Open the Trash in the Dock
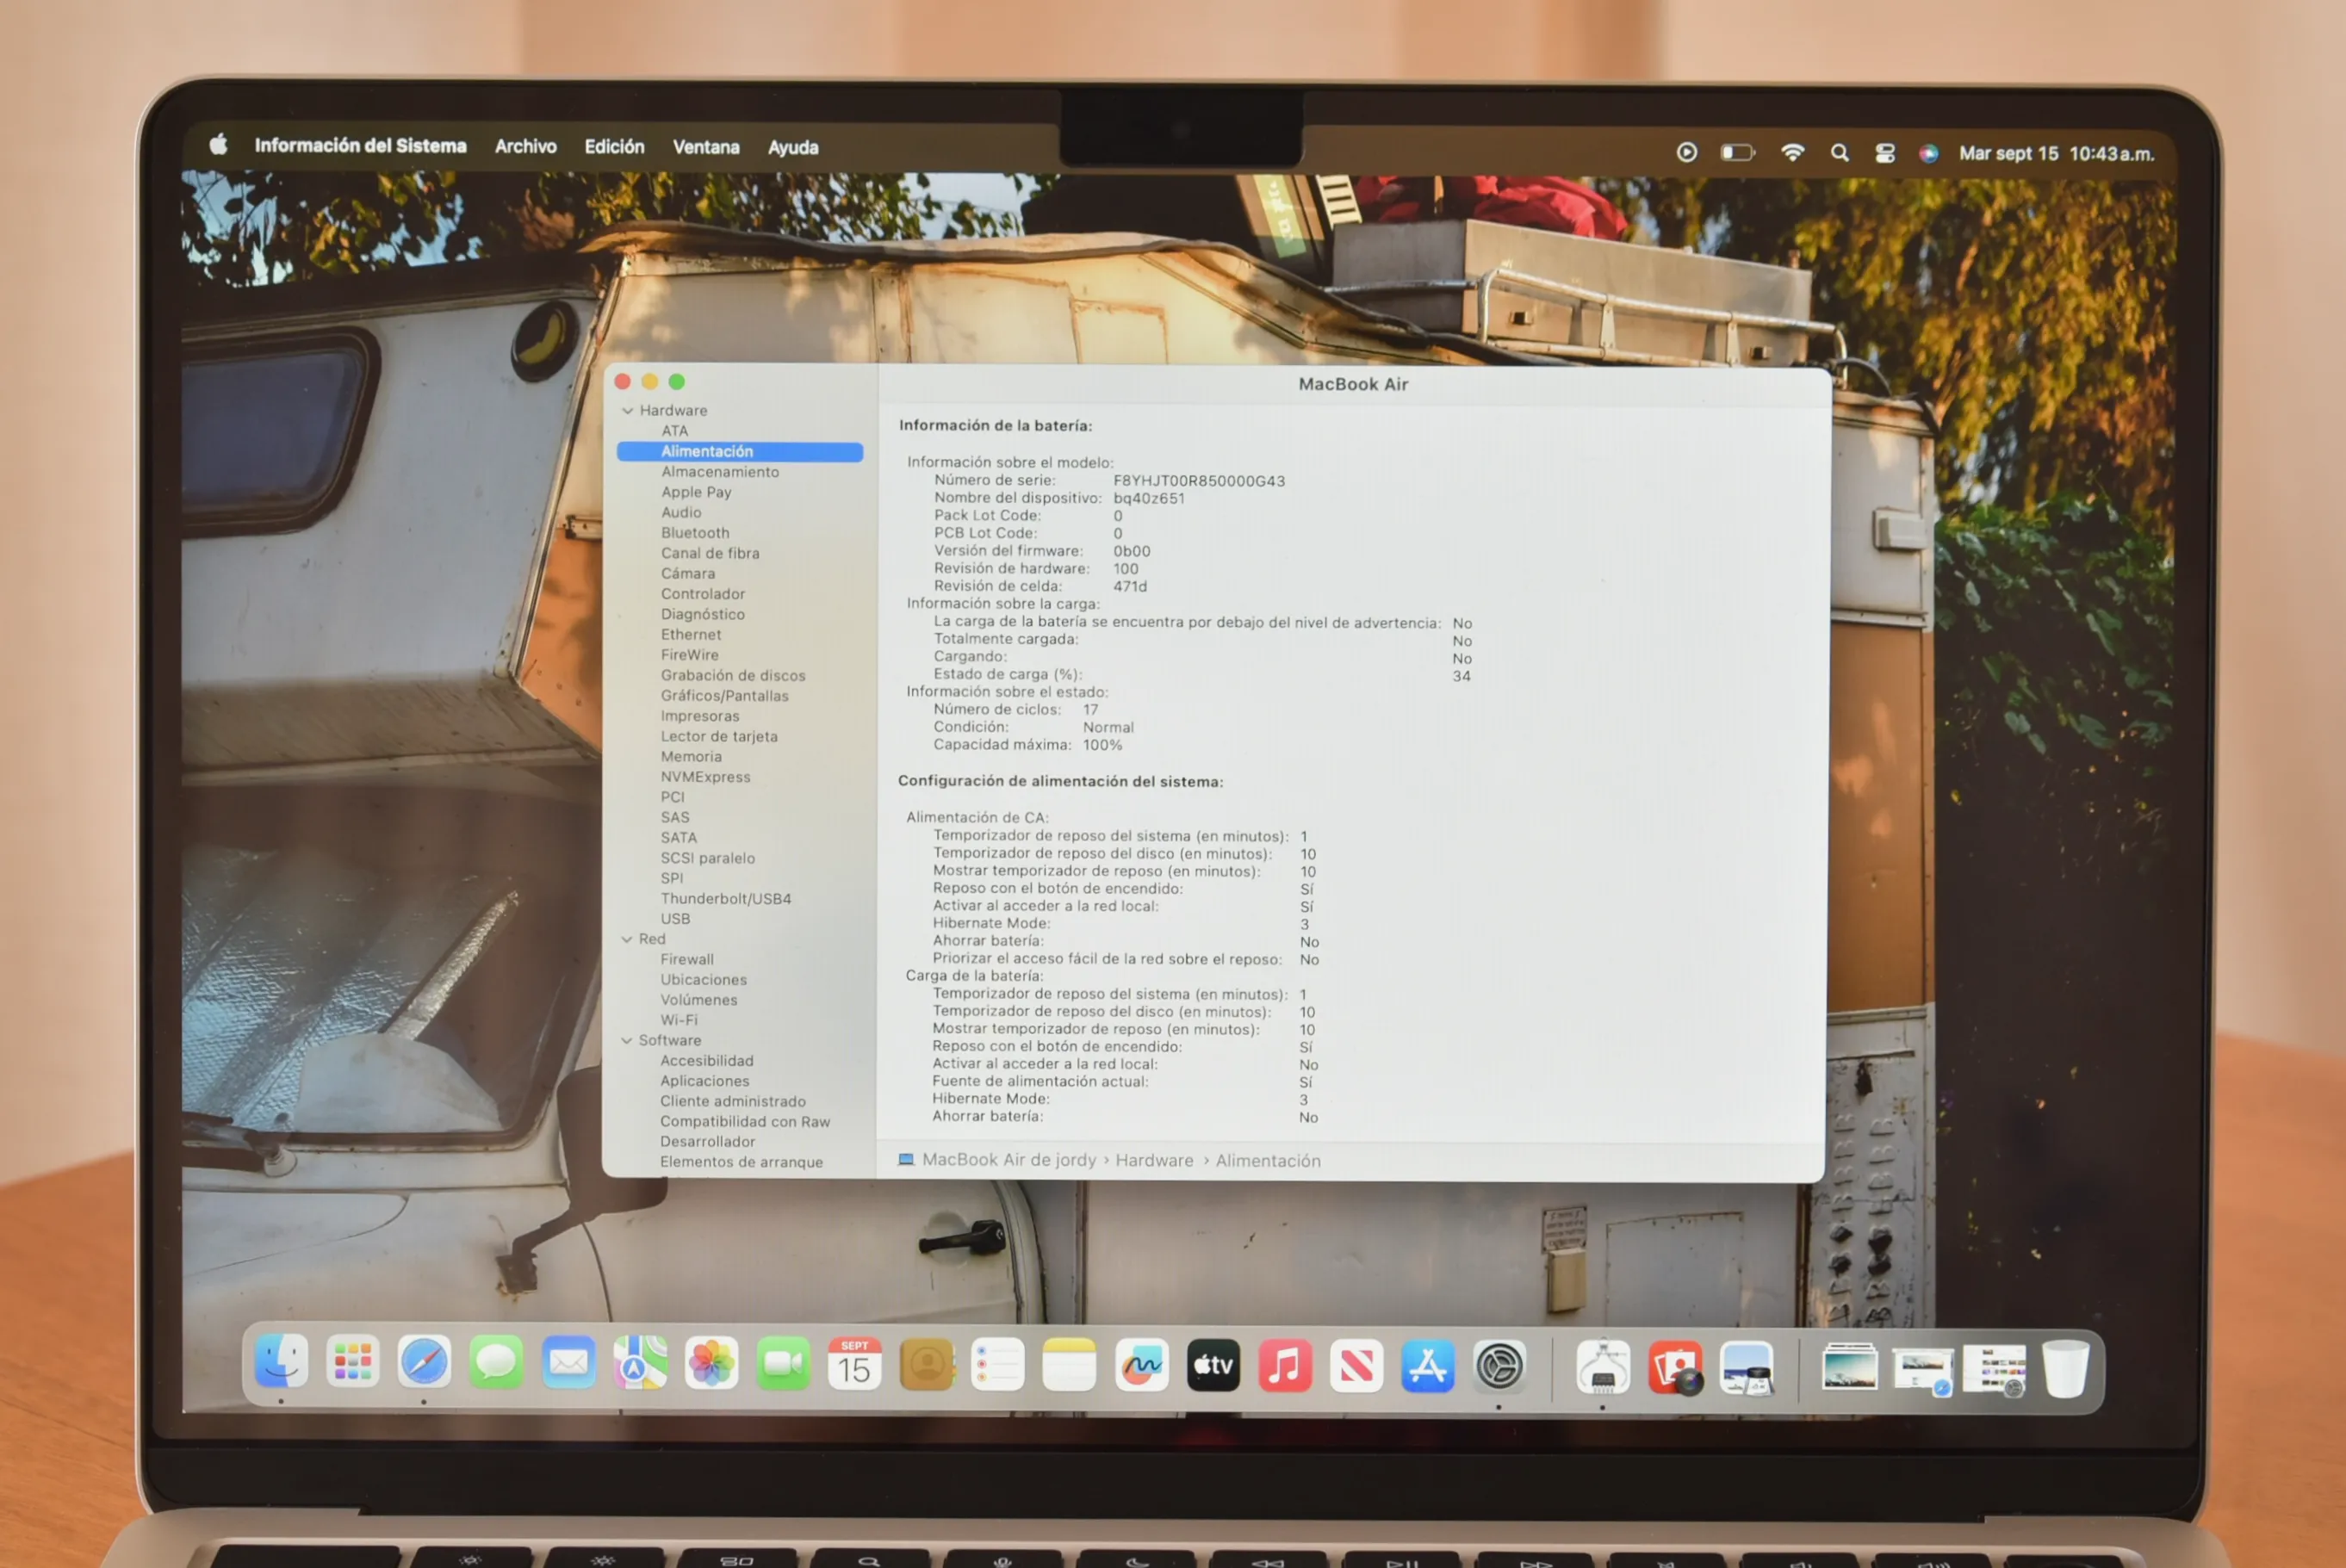 tap(2064, 1370)
